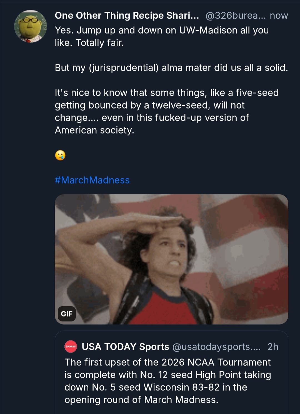This screenshot has width=300, height=414.
Task: Open the USA TODAY Sports account name
Action: [125, 347]
